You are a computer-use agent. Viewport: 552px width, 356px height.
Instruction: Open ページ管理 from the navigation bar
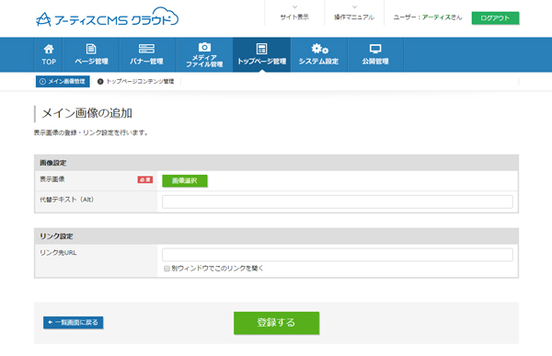[91, 55]
